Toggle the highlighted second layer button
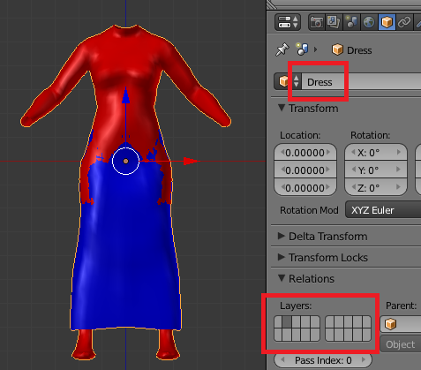 (288, 321)
